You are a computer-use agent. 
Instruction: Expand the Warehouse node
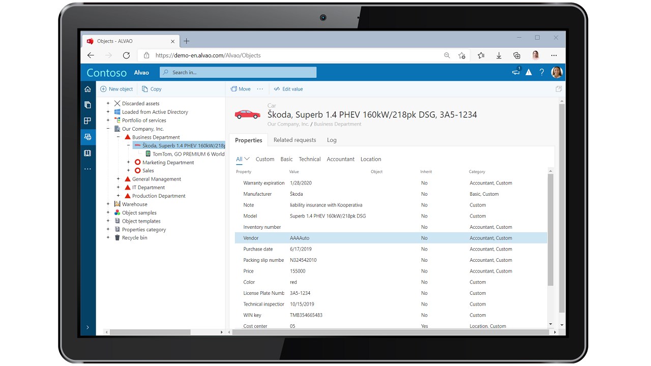tap(108, 204)
